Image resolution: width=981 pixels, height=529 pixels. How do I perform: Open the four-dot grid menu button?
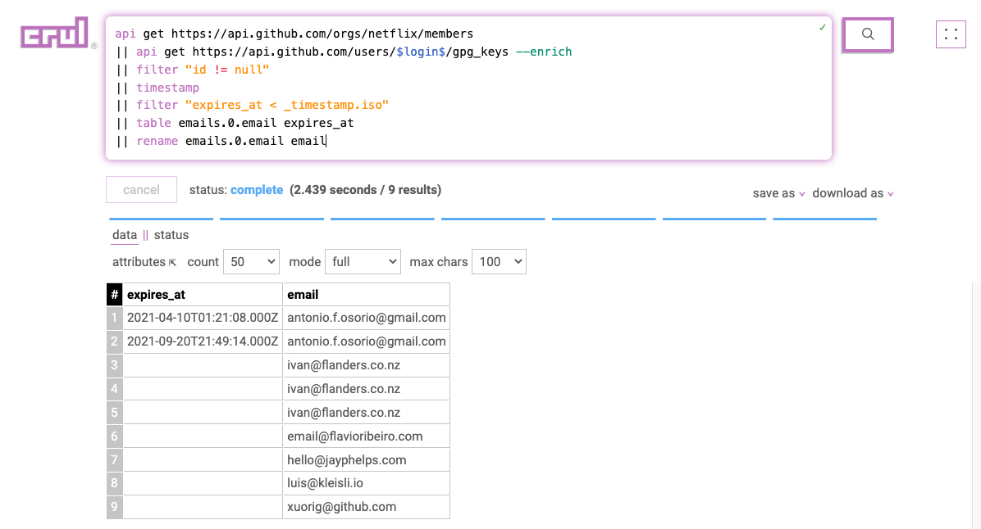[x=951, y=34]
